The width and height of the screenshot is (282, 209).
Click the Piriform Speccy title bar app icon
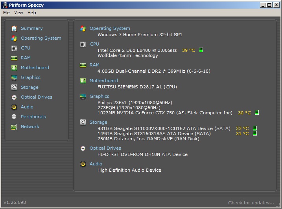(x=5, y=5)
